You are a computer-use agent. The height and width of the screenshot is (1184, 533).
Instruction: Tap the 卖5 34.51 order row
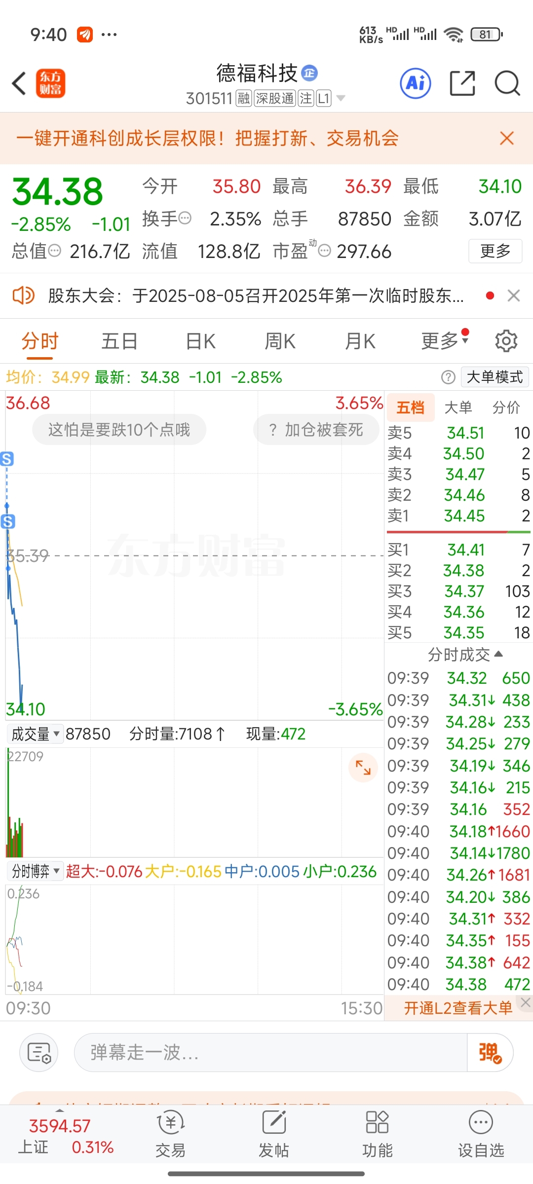pyautogui.click(x=458, y=433)
